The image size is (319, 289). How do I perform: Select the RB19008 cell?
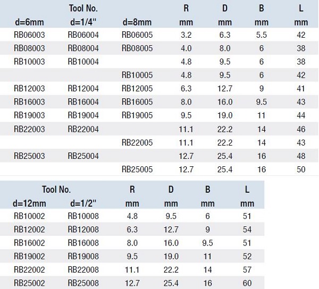(x=83, y=257)
